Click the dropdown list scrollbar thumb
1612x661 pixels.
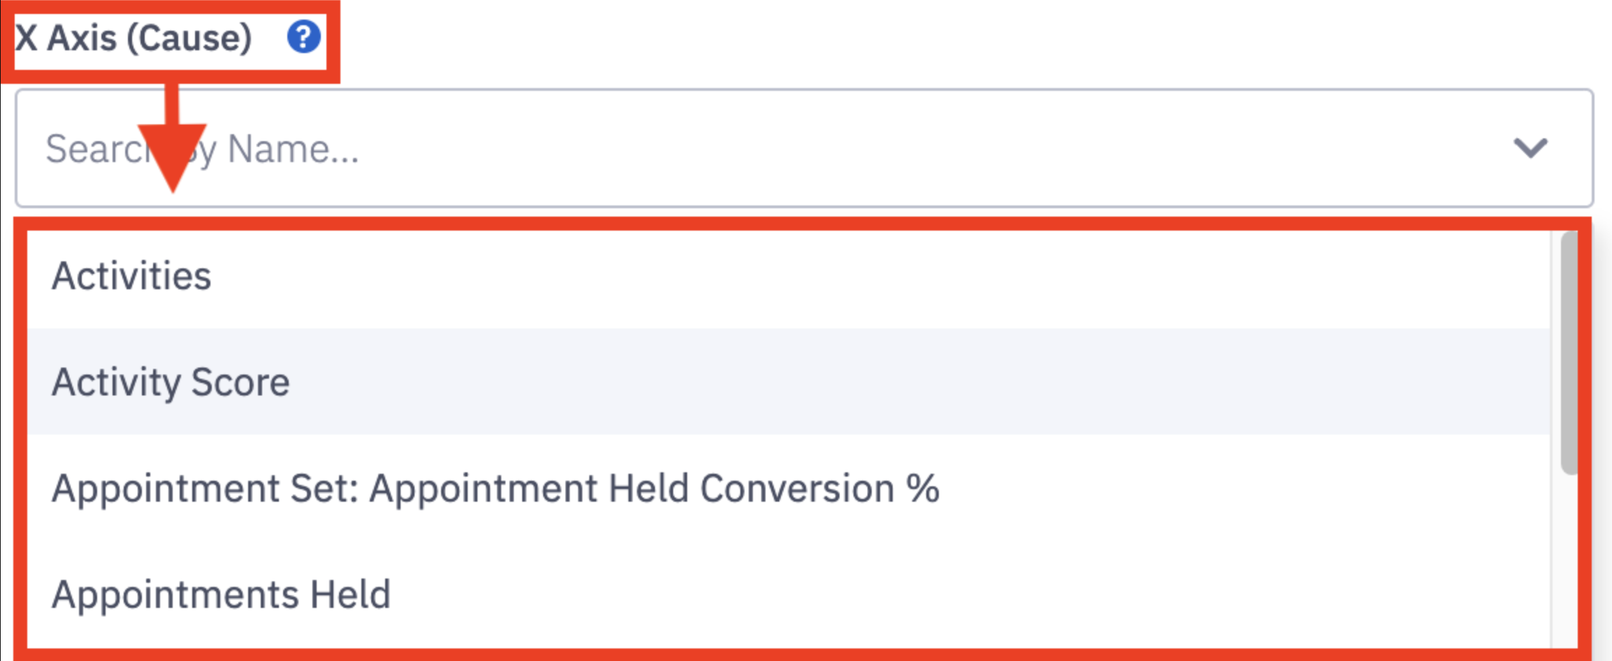pos(1568,353)
